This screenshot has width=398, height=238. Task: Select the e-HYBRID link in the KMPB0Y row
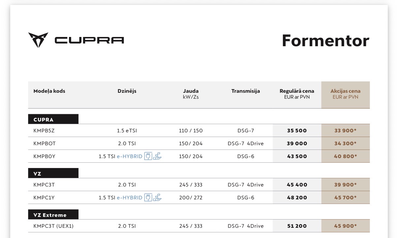[129, 156]
